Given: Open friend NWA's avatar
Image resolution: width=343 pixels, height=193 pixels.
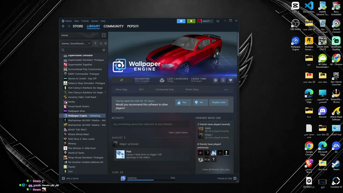Looking at the screenshot, I should [x=201, y=130].
